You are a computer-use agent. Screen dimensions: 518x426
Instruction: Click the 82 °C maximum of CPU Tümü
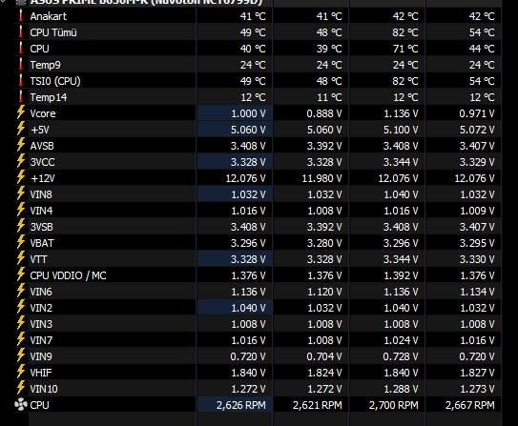pos(405,32)
